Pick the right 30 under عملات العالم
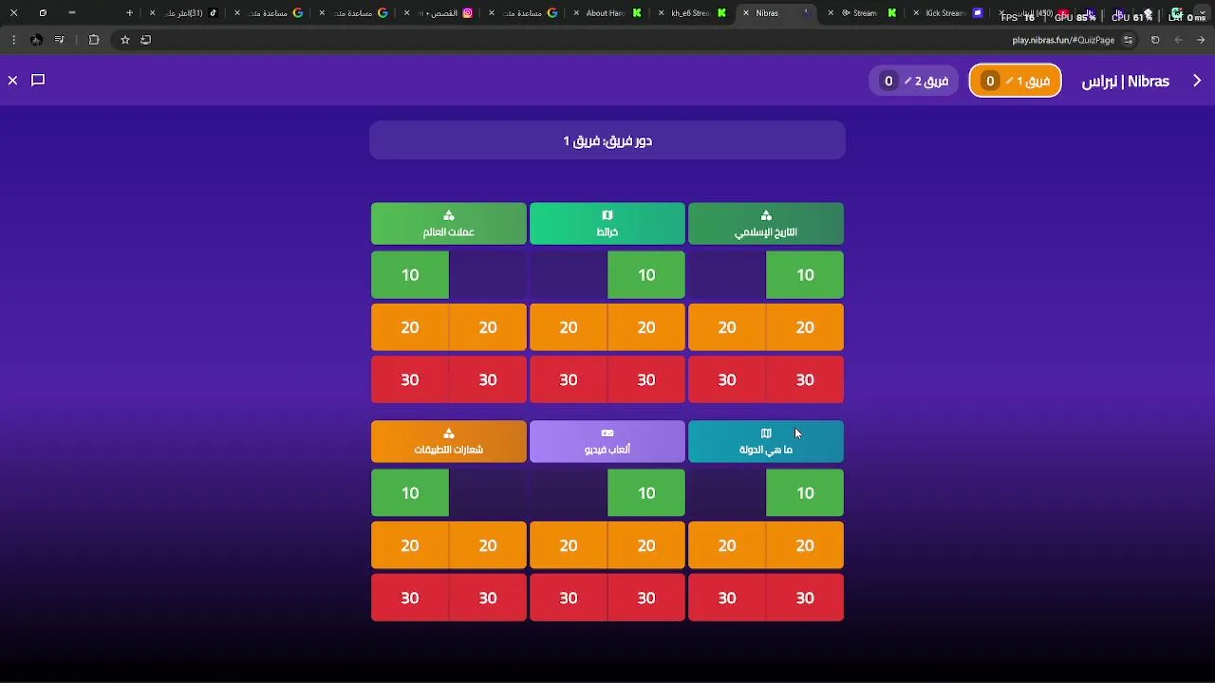Viewport: 1215px width, 683px height. pyautogui.click(x=488, y=379)
